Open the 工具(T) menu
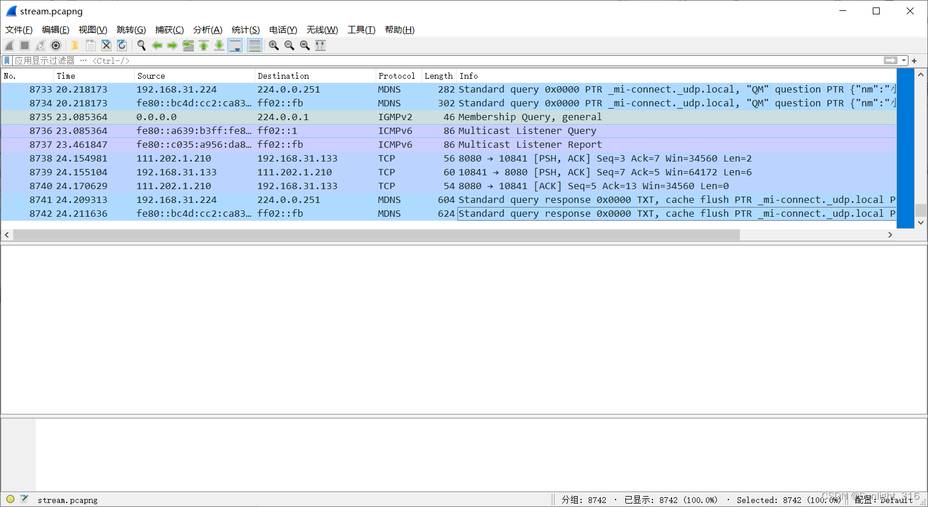Viewport: 928px width, 507px height. point(361,30)
